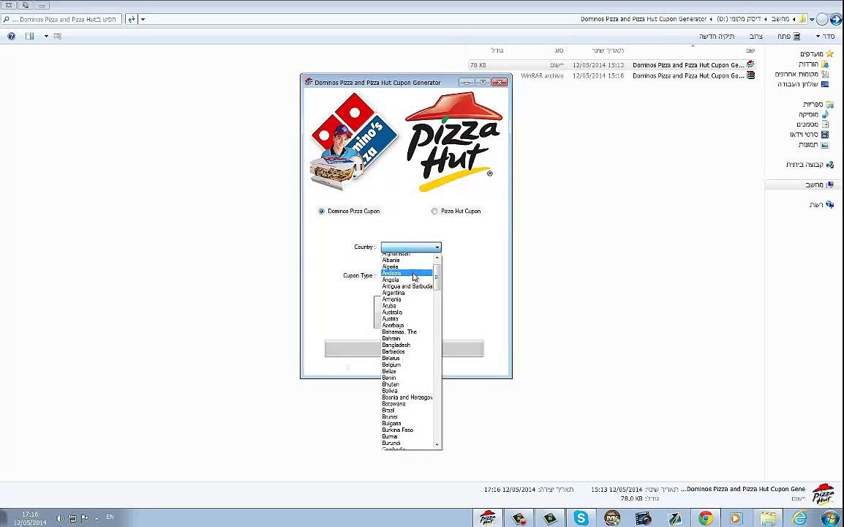The image size is (844, 527).
Task: Click the country list scroll-down arrow
Action: coord(437,445)
